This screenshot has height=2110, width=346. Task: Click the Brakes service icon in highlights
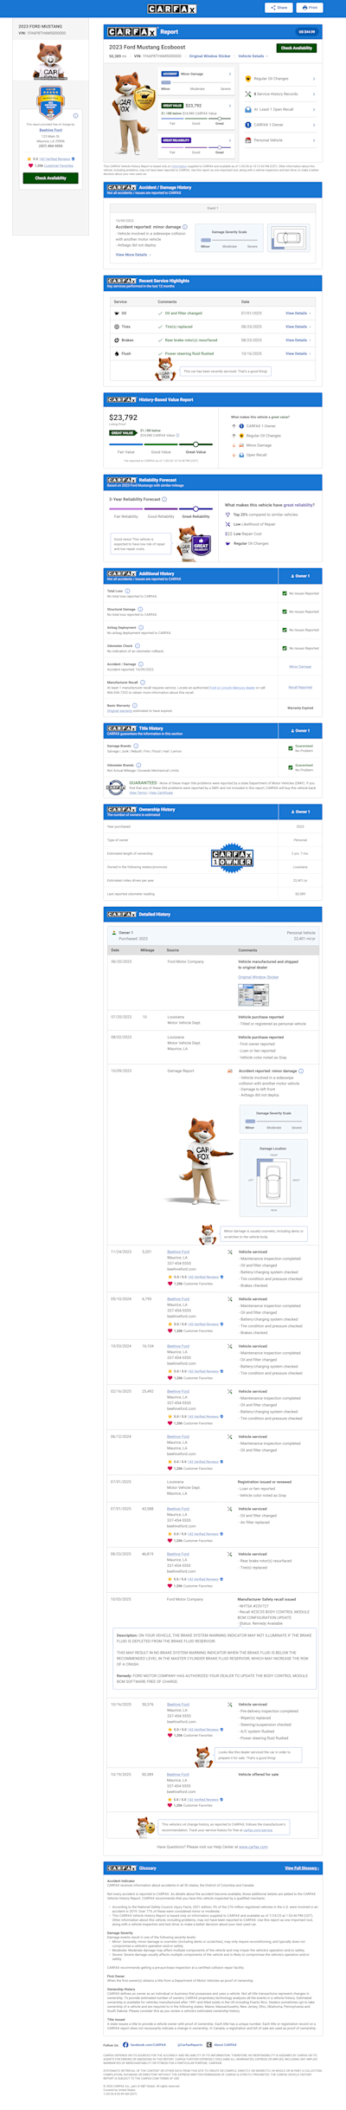(x=117, y=340)
